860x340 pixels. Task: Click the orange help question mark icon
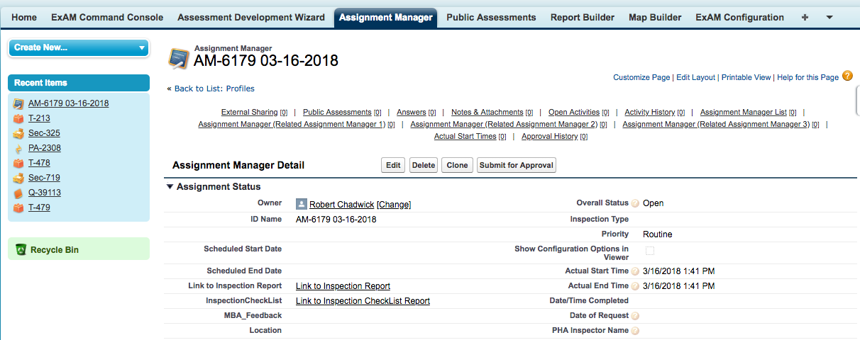tap(847, 76)
